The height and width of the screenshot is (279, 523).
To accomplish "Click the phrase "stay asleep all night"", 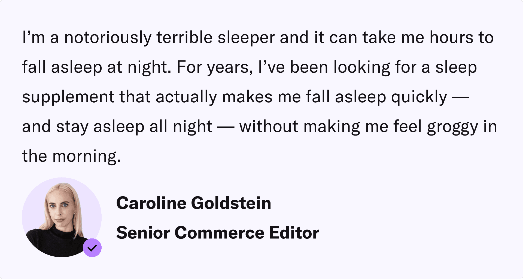I will click(x=134, y=127).
